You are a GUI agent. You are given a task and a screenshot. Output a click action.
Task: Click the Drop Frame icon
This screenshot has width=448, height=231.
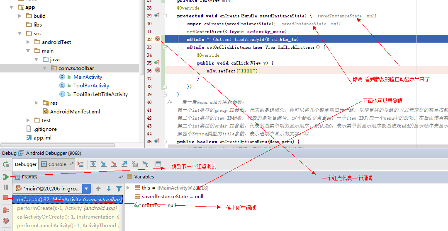135,164
